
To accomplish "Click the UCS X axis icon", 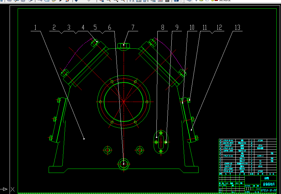I will pos(12,189).
